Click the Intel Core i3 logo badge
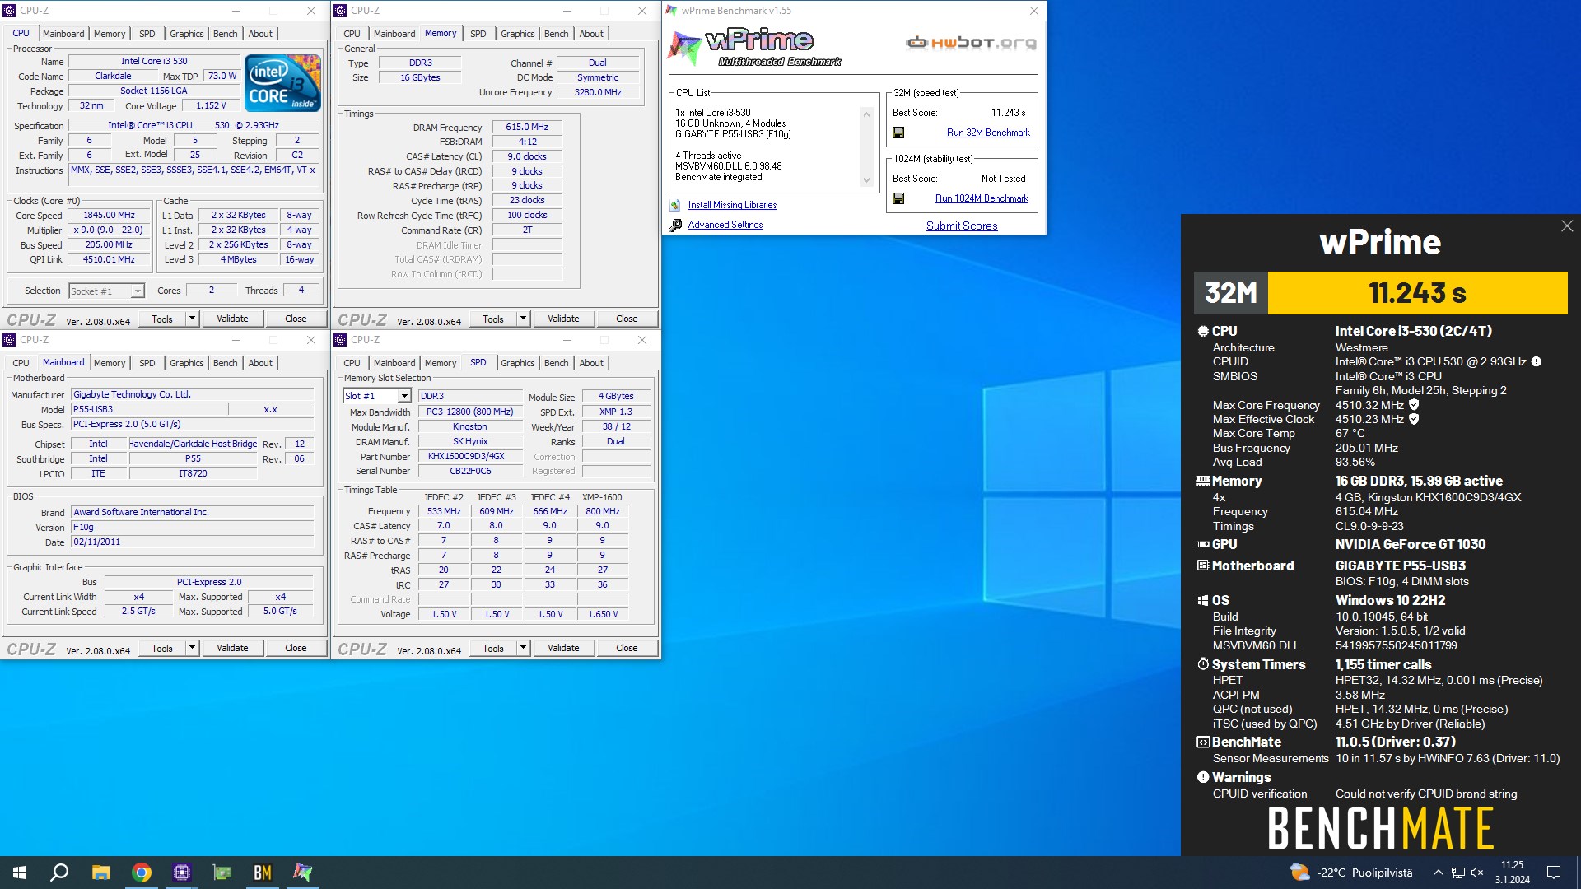 (x=283, y=83)
